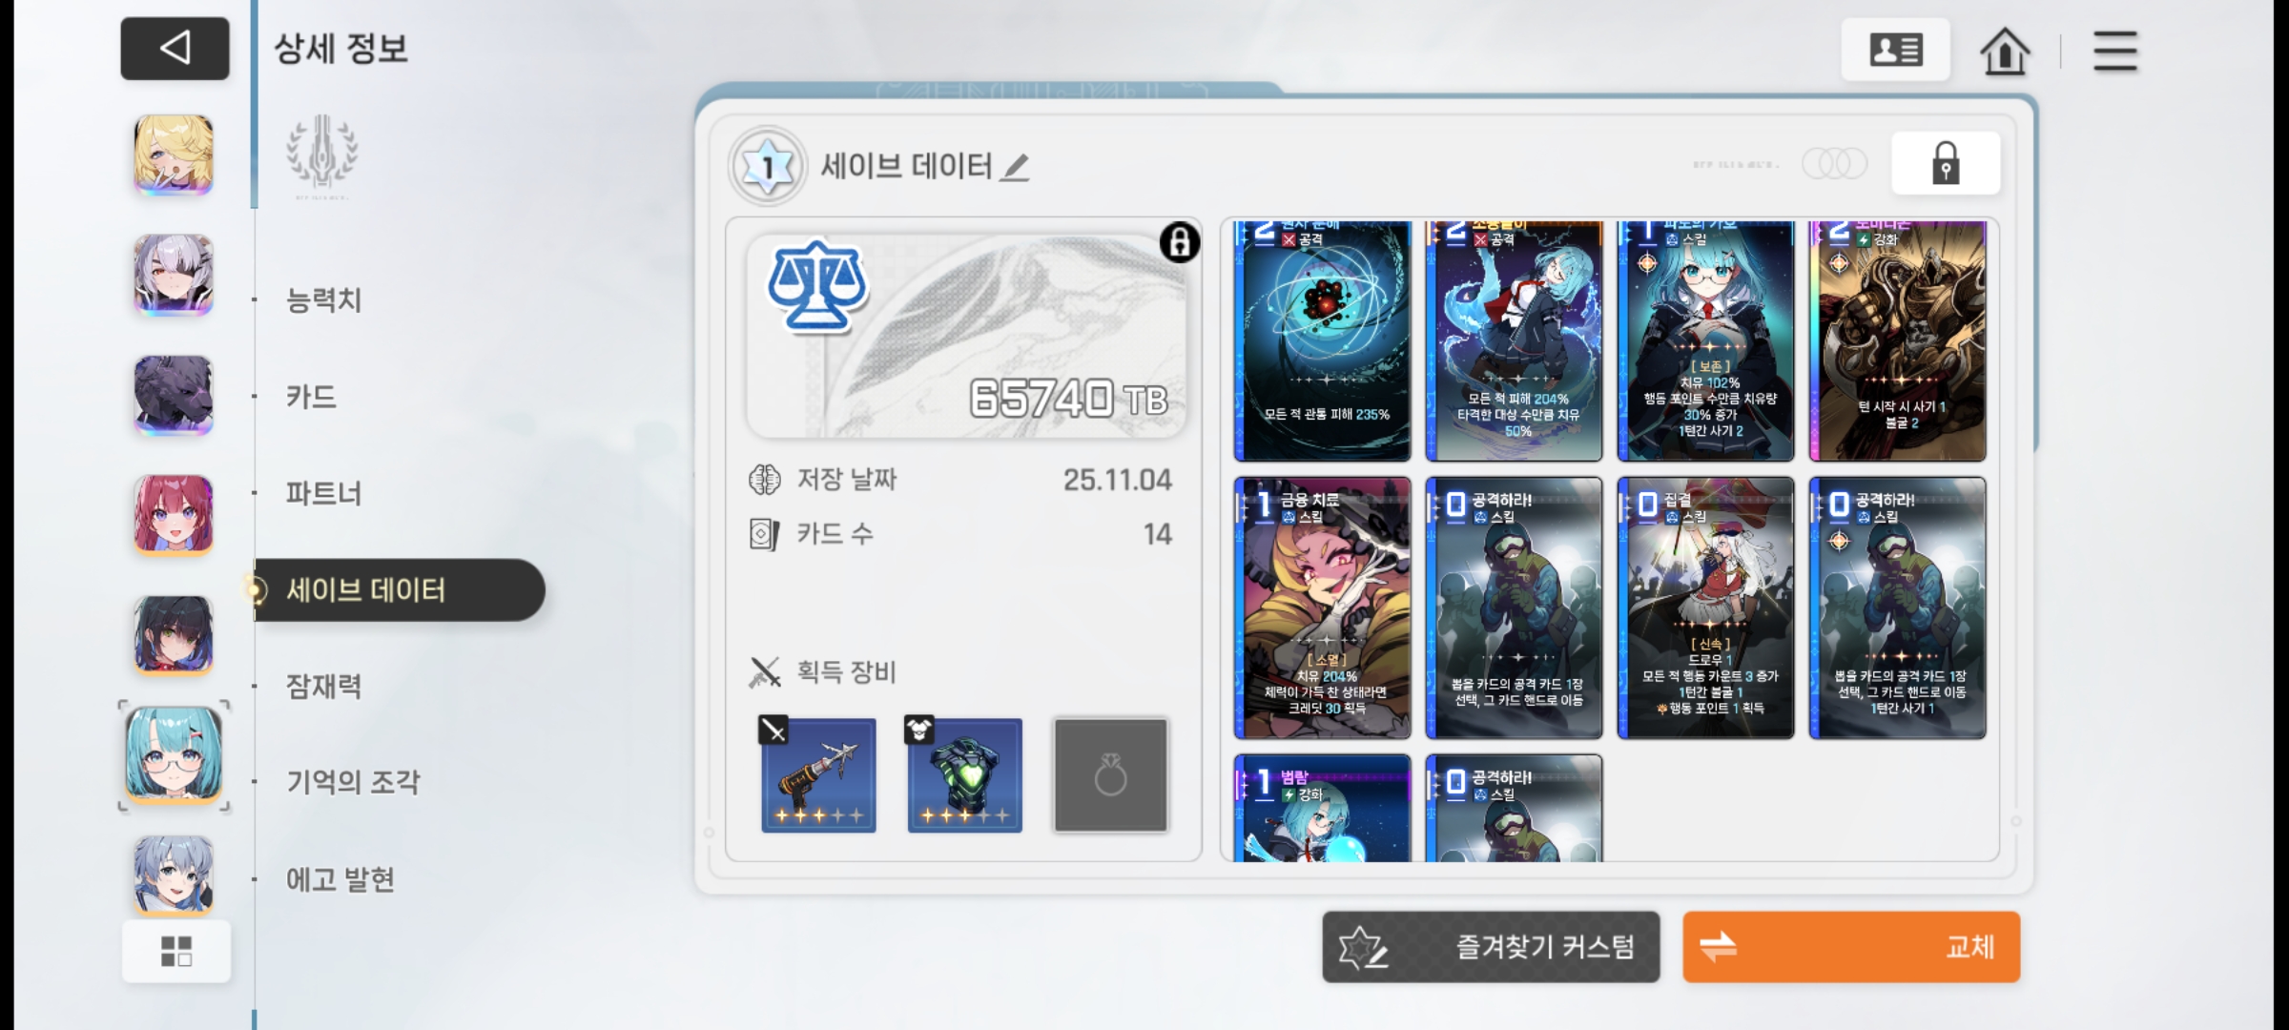Open the 잠재력 menu item
This screenshot has height=1030, width=2289.
323,686
